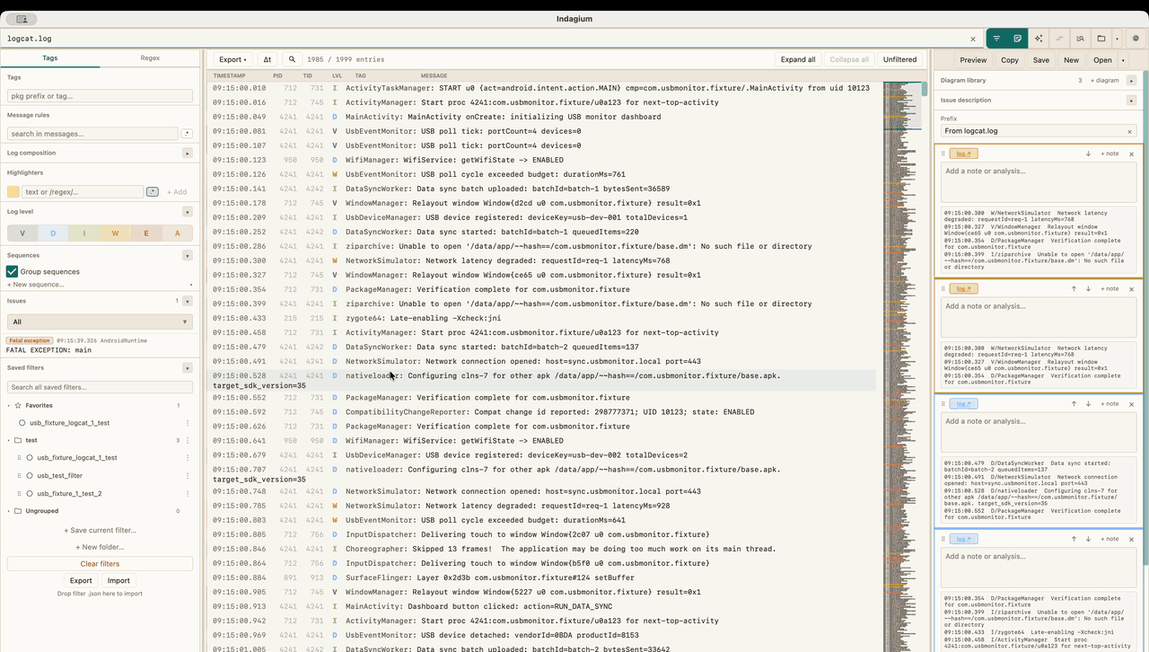Click the log link badge on the first note card

pos(963,154)
